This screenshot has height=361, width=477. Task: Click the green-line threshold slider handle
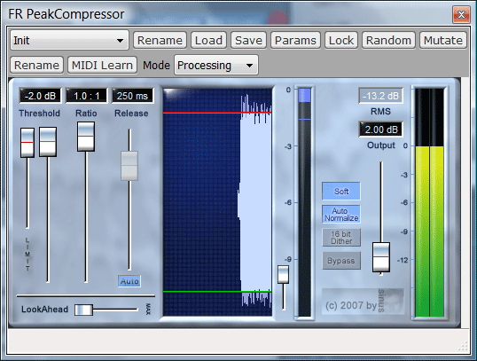[x=48, y=142]
